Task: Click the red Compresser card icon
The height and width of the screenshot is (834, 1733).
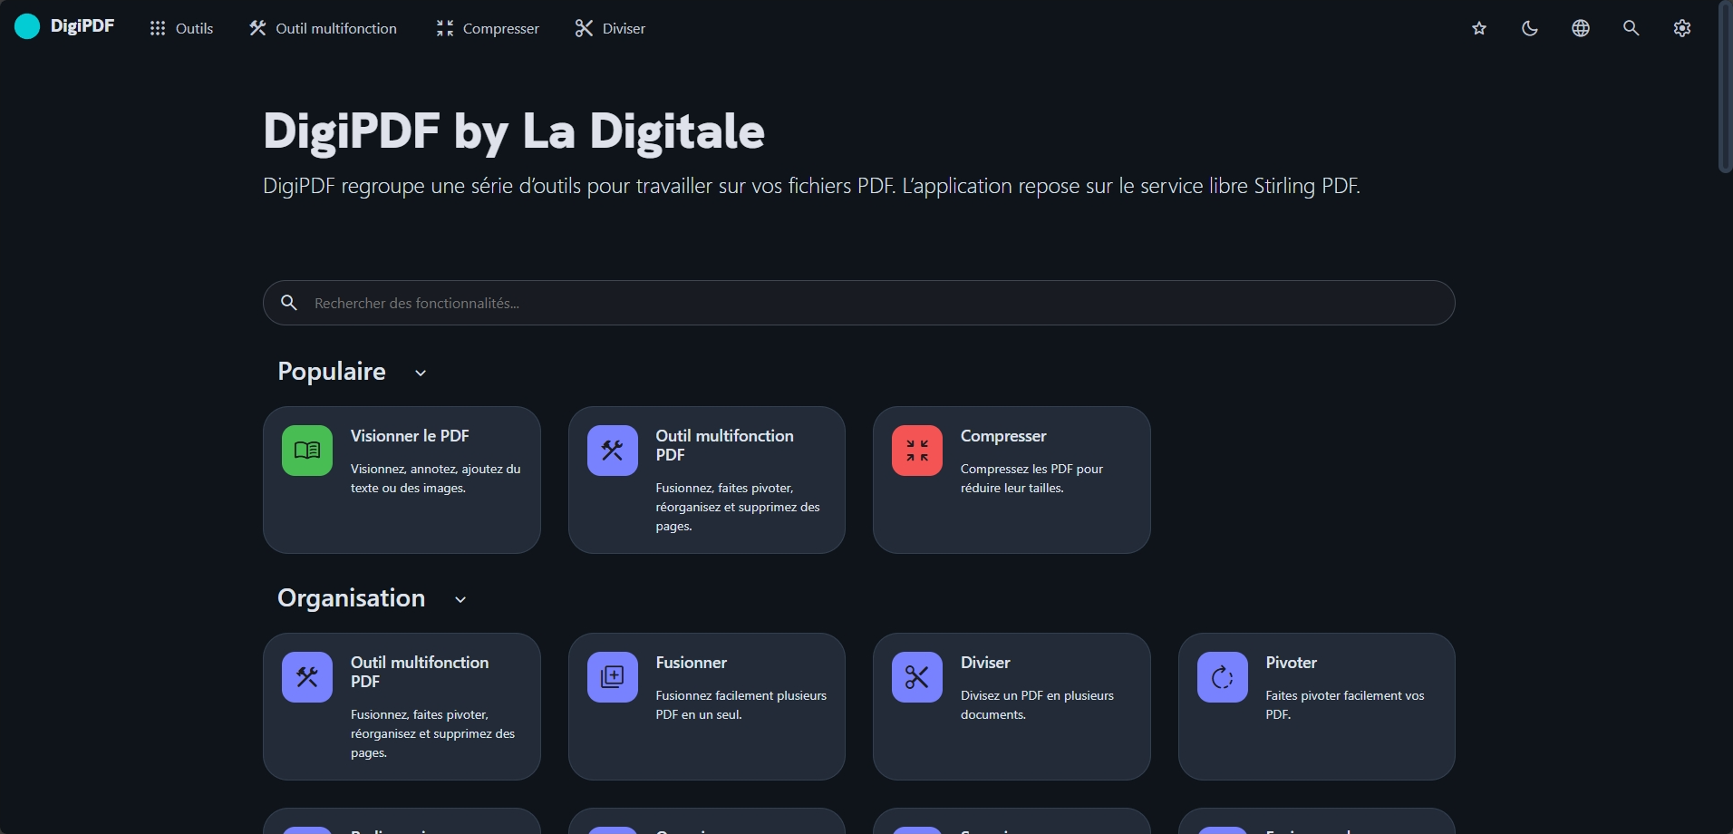Action: coord(917,451)
